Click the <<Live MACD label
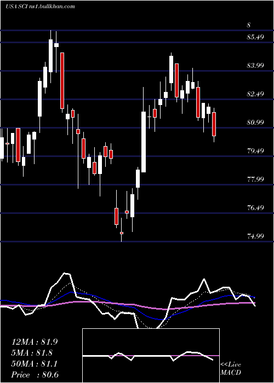This screenshot has height=383, width=274. (x=231, y=368)
